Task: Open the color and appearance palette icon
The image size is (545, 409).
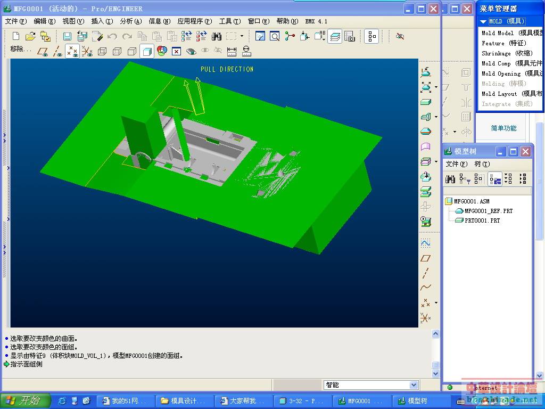Action: pyautogui.click(x=162, y=51)
